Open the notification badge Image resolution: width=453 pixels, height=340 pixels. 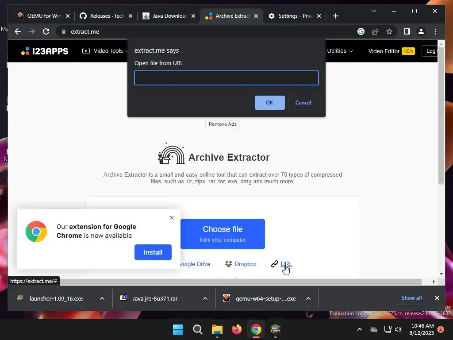(x=441, y=329)
